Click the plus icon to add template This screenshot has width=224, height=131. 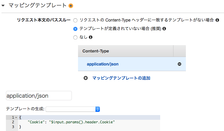pyautogui.click(x=86, y=78)
